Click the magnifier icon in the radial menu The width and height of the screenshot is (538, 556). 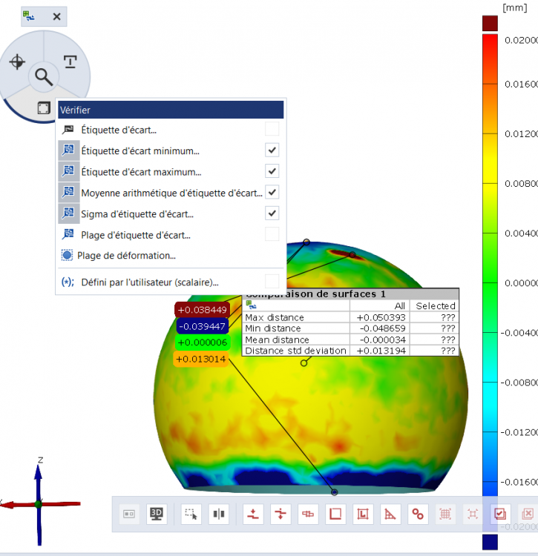44,76
